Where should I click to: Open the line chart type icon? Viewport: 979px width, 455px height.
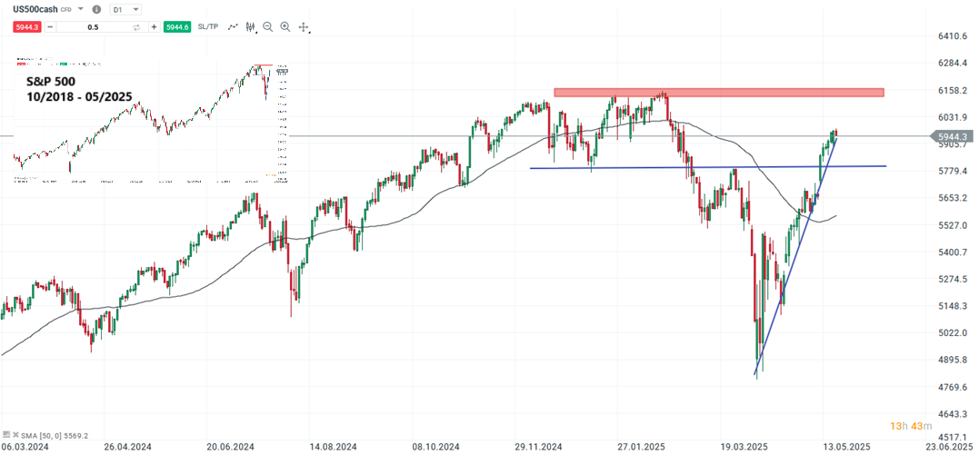pos(234,27)
